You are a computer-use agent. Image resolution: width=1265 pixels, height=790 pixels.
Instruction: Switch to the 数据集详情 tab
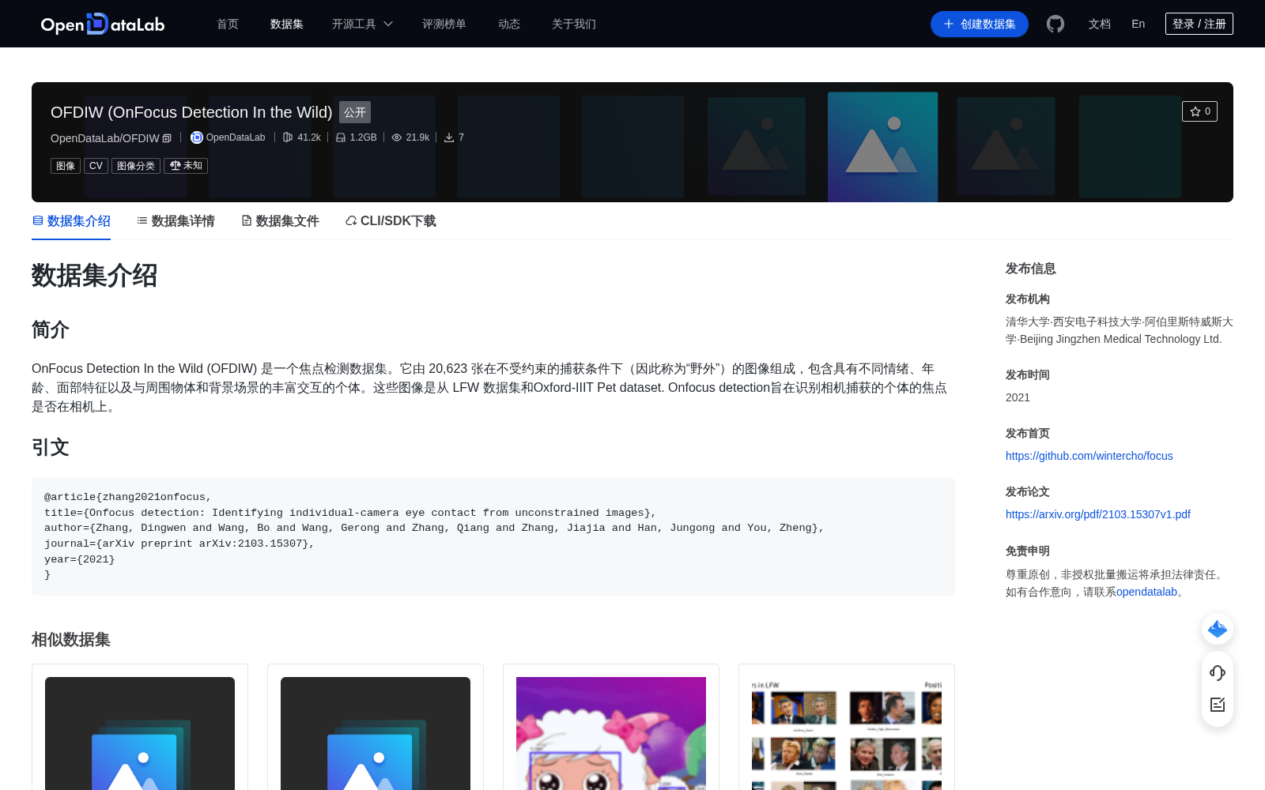(176, 221)
